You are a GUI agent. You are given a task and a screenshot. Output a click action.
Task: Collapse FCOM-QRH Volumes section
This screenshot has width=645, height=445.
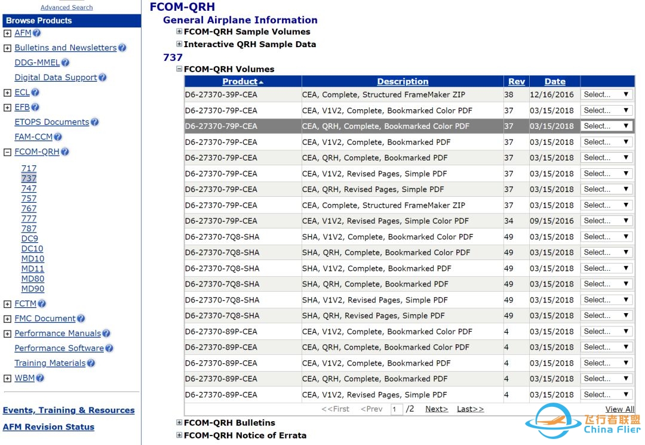(x=179, y=69)
